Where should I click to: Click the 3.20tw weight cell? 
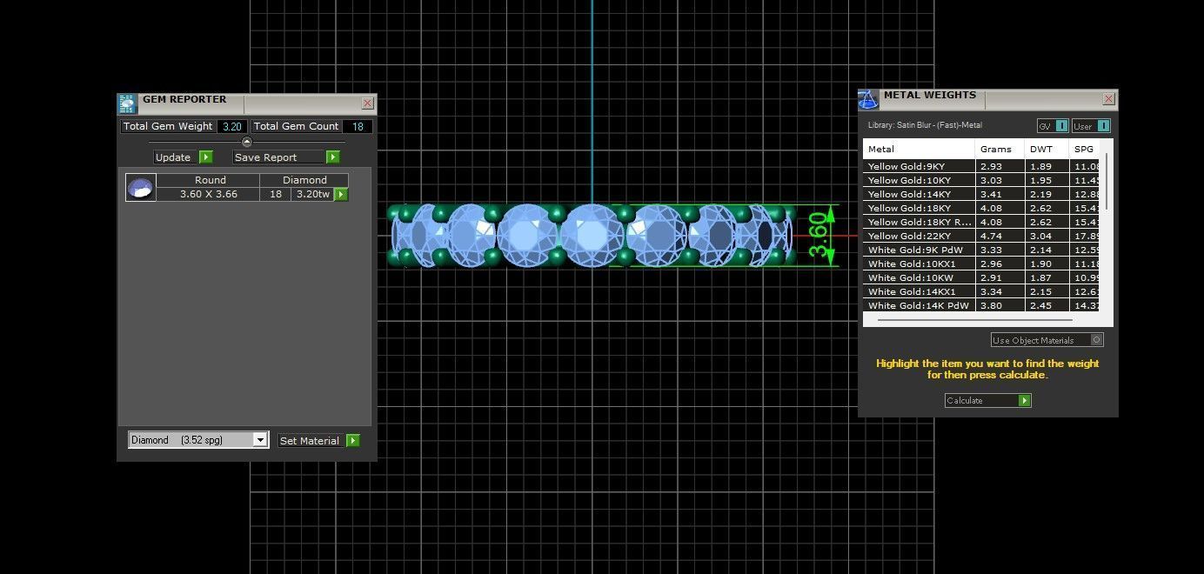312,194
